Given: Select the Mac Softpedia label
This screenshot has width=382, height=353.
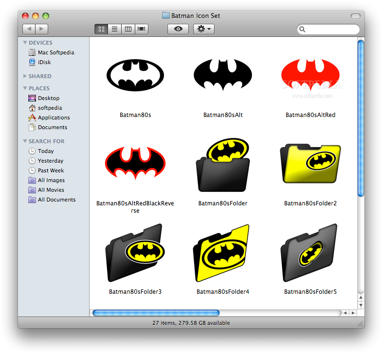Looking at the screenshot, I should coord(56,52).
